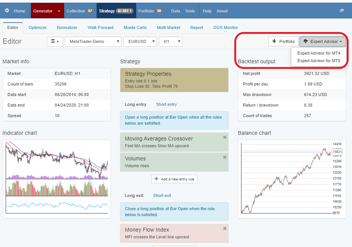Add a new entry rule
Image resolution: width=352 pixels, height=247 pixels.
click(x=174, y=179)
